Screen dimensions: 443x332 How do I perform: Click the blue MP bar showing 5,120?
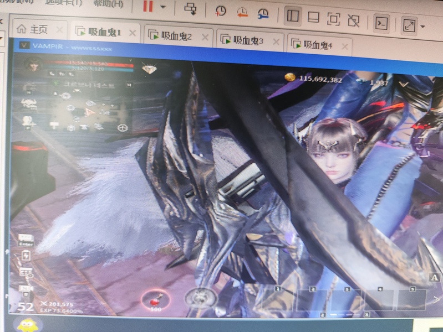(x=88, y=69)
